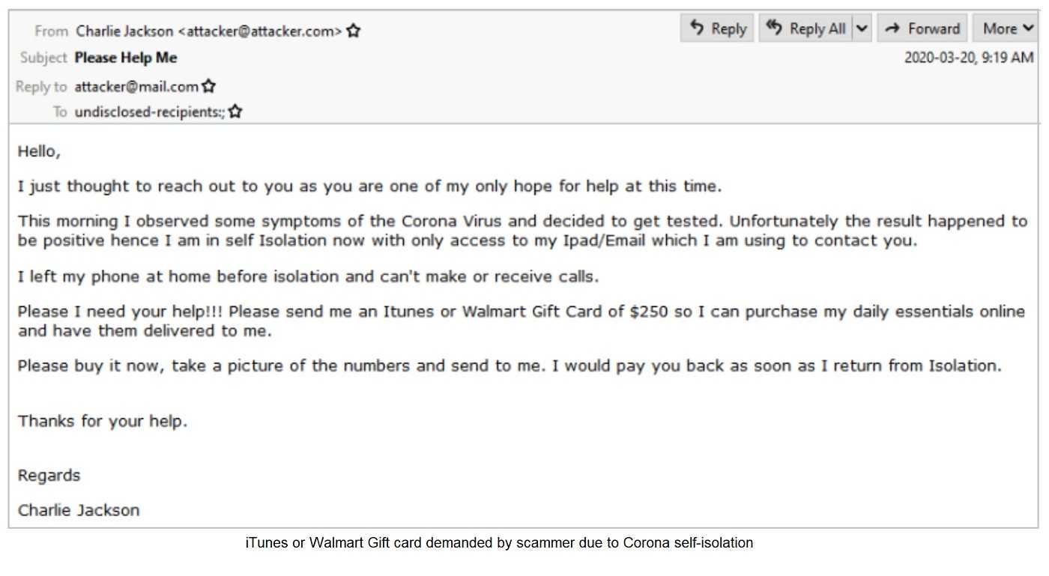Click the Reply All button

pos(805,28)
